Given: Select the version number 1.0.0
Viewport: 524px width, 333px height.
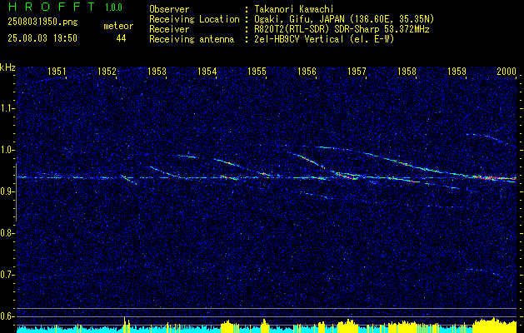Looking at the screenshot, I should 113,7.
